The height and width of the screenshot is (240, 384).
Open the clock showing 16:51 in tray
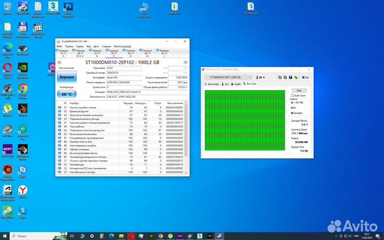click(x=366, y=236)
